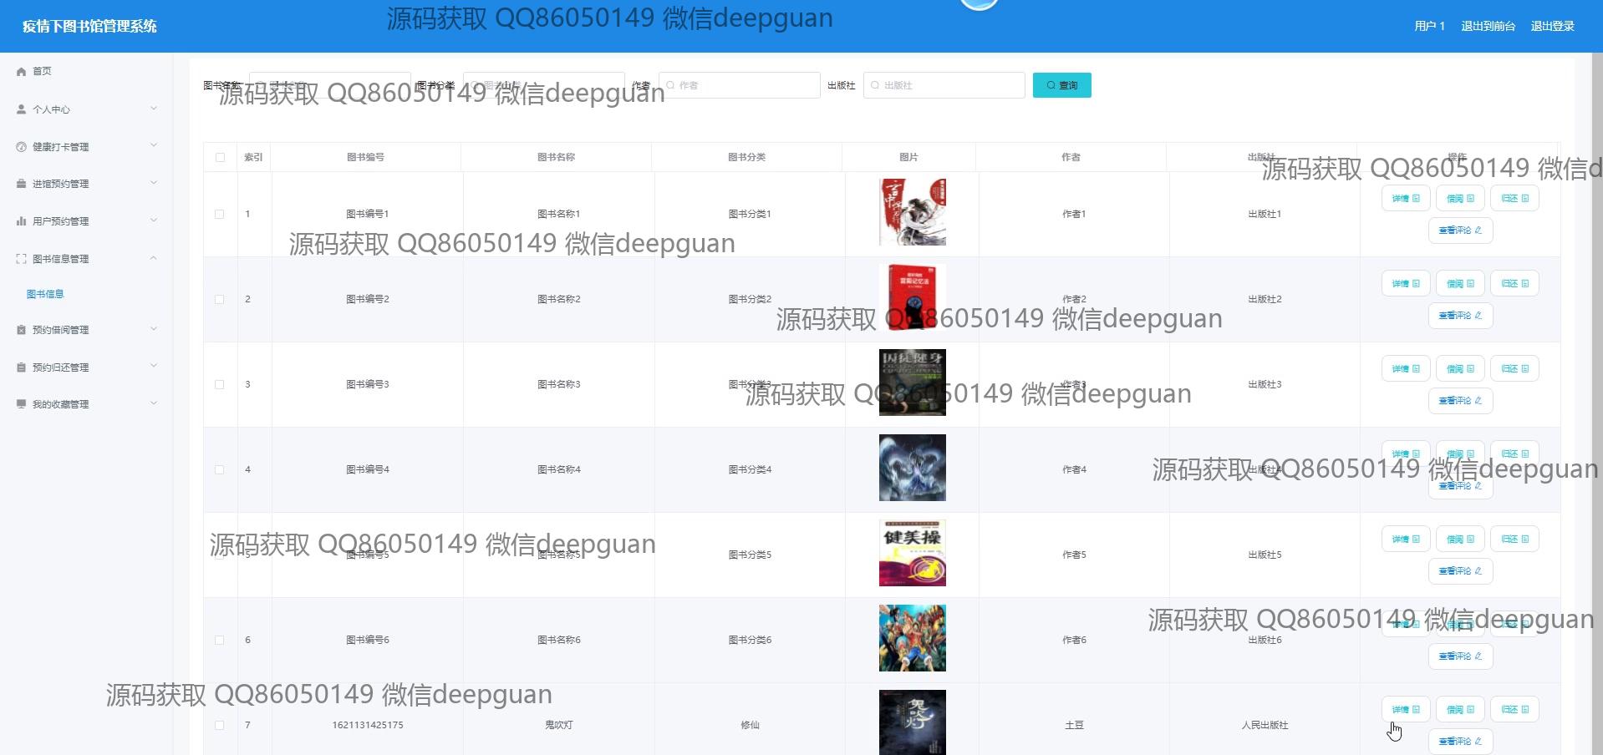Click 借阅 for 图书名称1

(x=1460, y=199)
